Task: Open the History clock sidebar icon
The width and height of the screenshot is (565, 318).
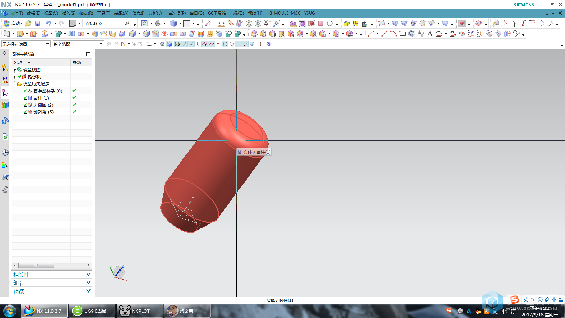Action: [x=5, y=153]
